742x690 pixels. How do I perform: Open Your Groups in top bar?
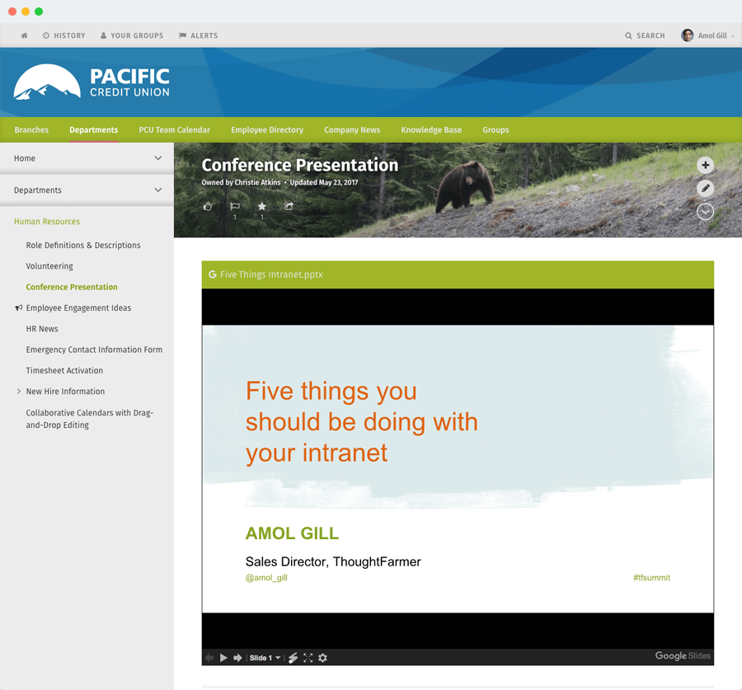(x=132, y=35)
